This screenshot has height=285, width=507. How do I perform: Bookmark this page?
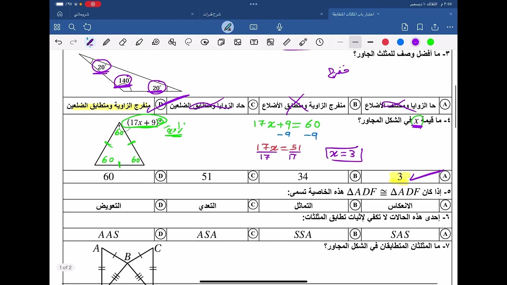(420, 27)
